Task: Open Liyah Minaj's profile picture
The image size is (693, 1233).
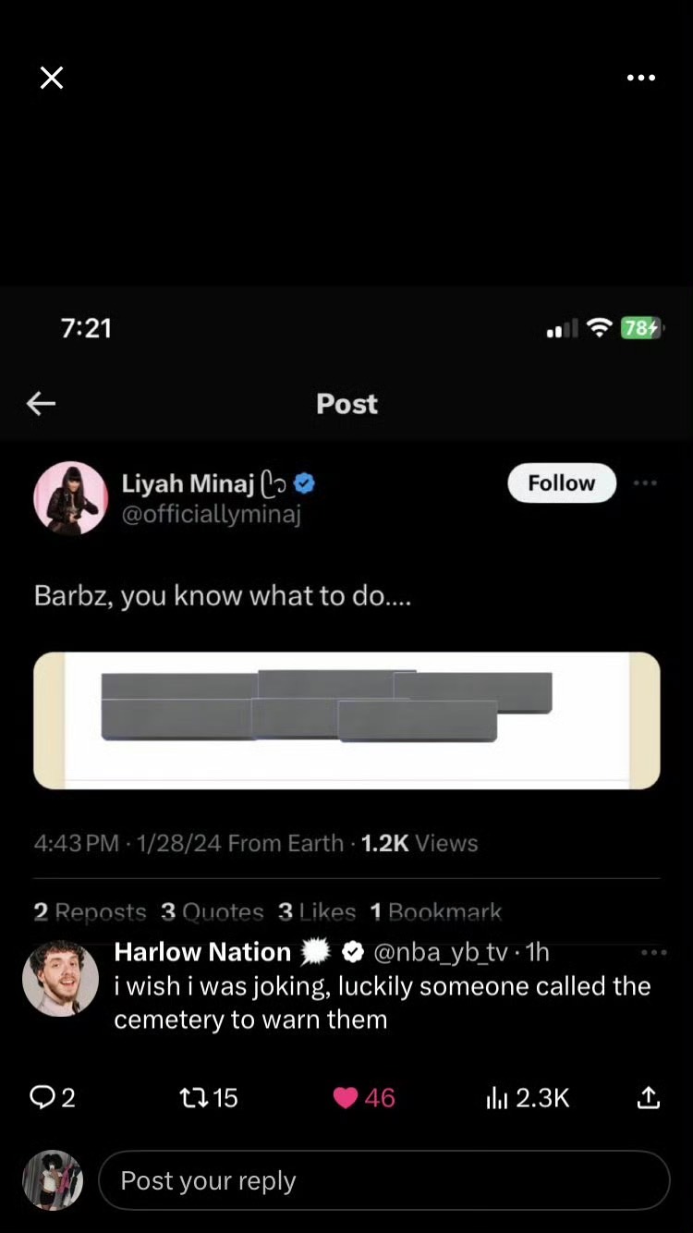Action: click(71, 498)
